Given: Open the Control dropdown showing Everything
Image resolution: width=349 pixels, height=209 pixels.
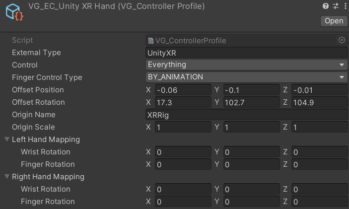Looking at the screenshot, I should (247, 65).
